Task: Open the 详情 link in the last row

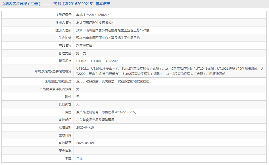Action: (x=79, y=158)
